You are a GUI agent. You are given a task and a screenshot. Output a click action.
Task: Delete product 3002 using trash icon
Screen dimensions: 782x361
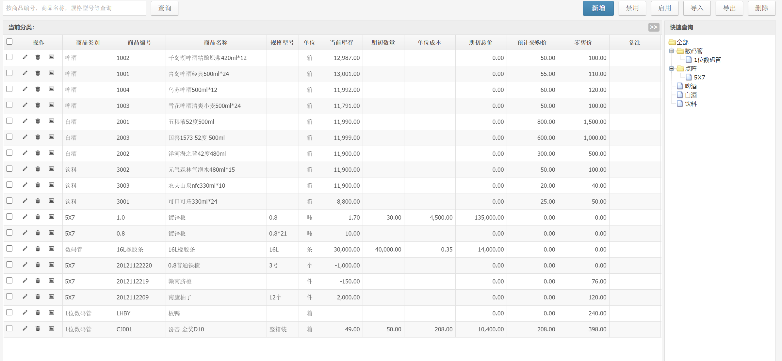point(38,169)
